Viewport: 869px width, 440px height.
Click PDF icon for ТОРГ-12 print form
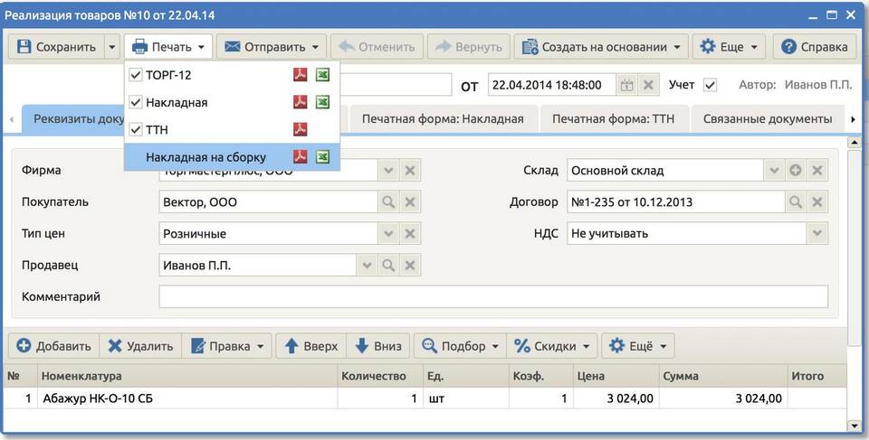click(x=301, y=75)
